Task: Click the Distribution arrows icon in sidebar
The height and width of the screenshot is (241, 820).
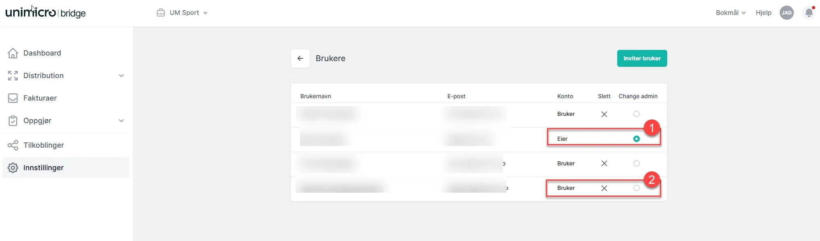Action: 13,76
